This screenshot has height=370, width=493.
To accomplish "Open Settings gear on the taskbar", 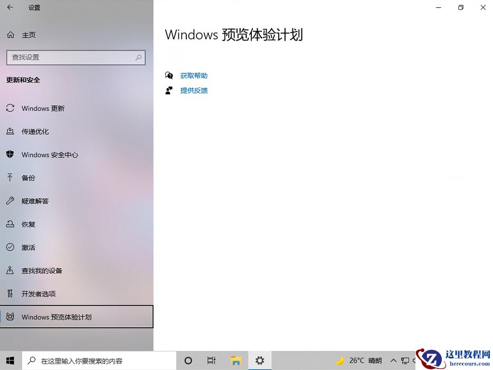I will click(x=260, y=361).
